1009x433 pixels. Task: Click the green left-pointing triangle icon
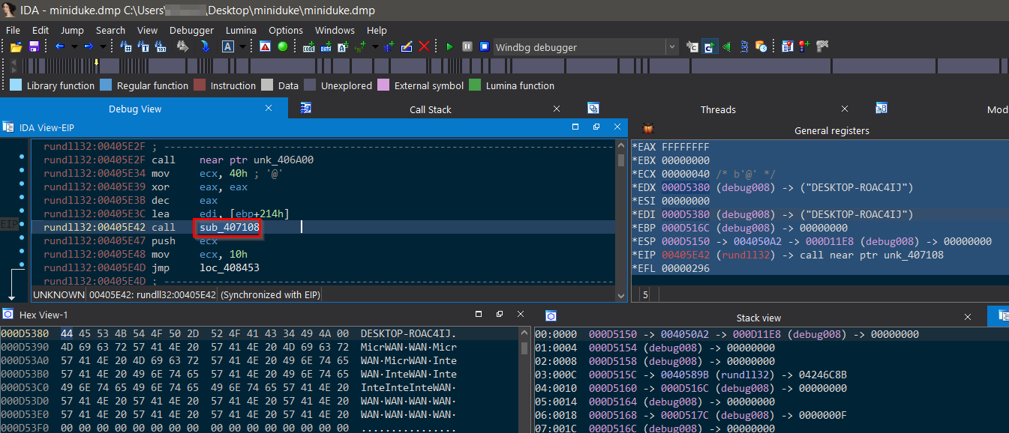[x=726, y=46]
